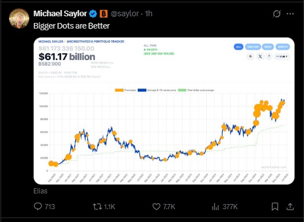The image size is (304, 222).
Task: Like the tweet using the heart icon
Action: click(164, 206)
